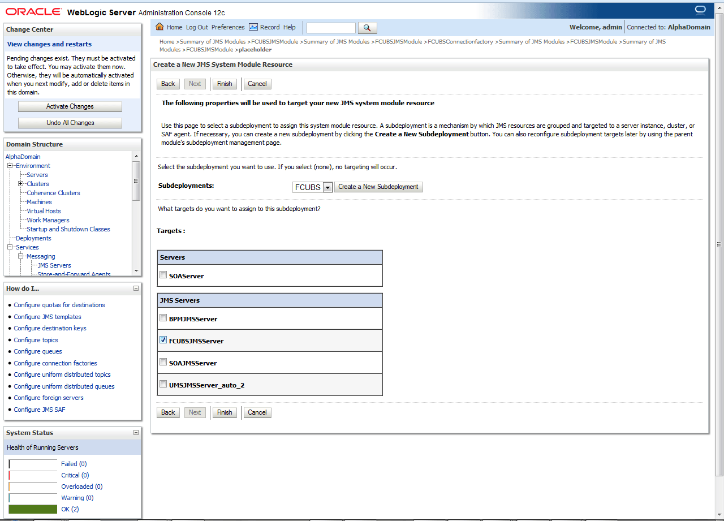
Task: Click Create a New Subdeployment button
Action: tap(378, 187)
